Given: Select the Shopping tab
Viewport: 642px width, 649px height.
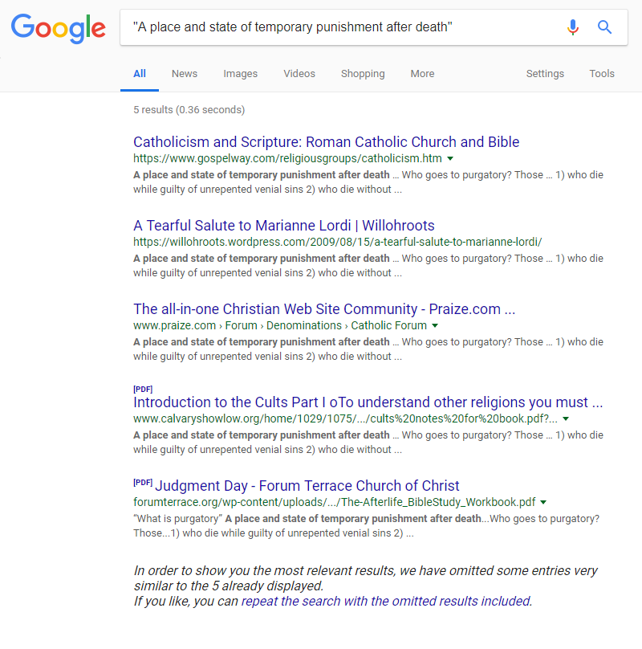Looking at the screenshot, I should (x=362, y=74).
